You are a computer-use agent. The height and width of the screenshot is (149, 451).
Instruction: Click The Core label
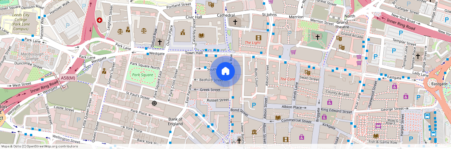tap(288, 79)
